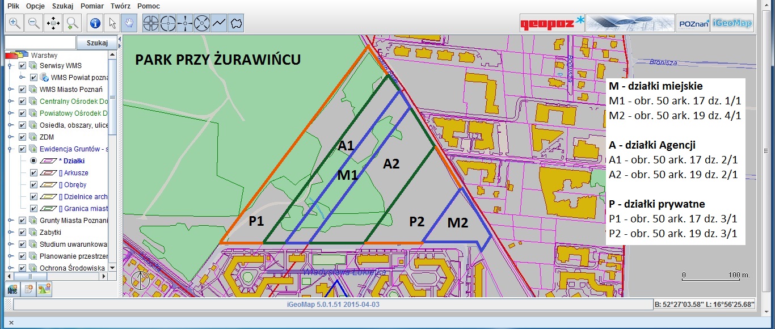The image size is (775, 329).
Task: Click the add WMS layer icon
Action: click(12, 289)
